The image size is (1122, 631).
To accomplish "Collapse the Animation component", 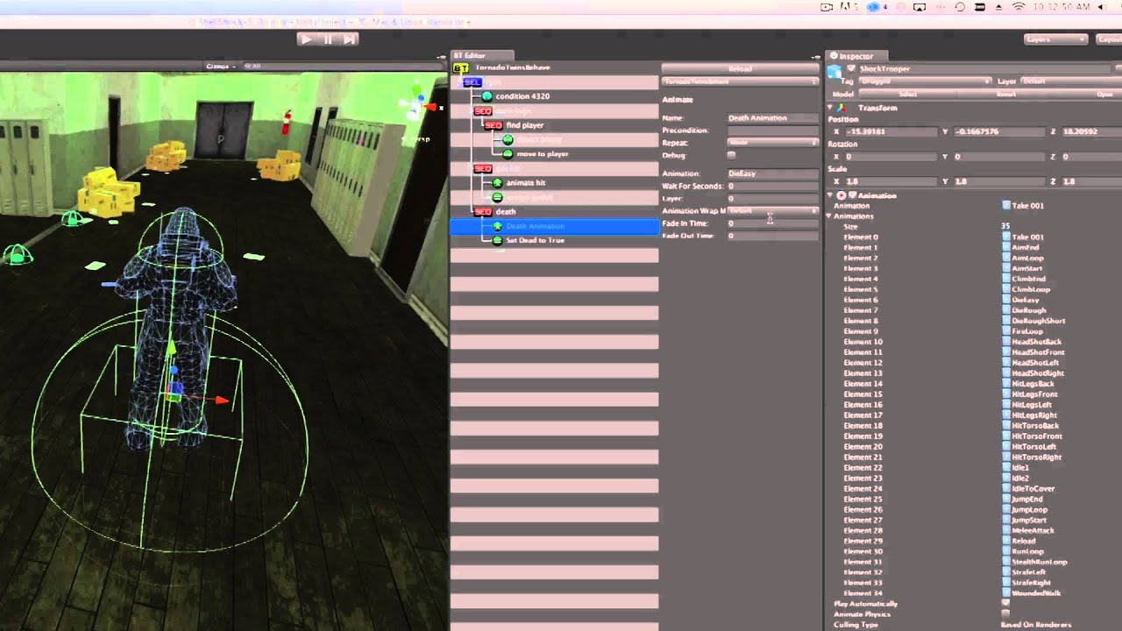I will 831,195.
